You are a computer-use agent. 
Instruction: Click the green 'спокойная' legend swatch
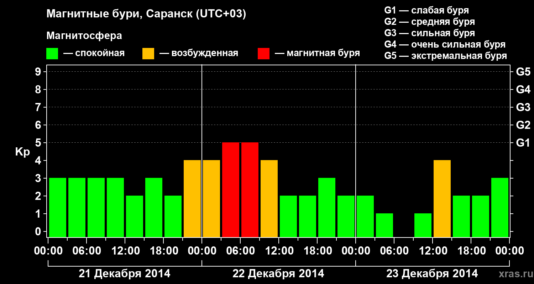[52, 54]
